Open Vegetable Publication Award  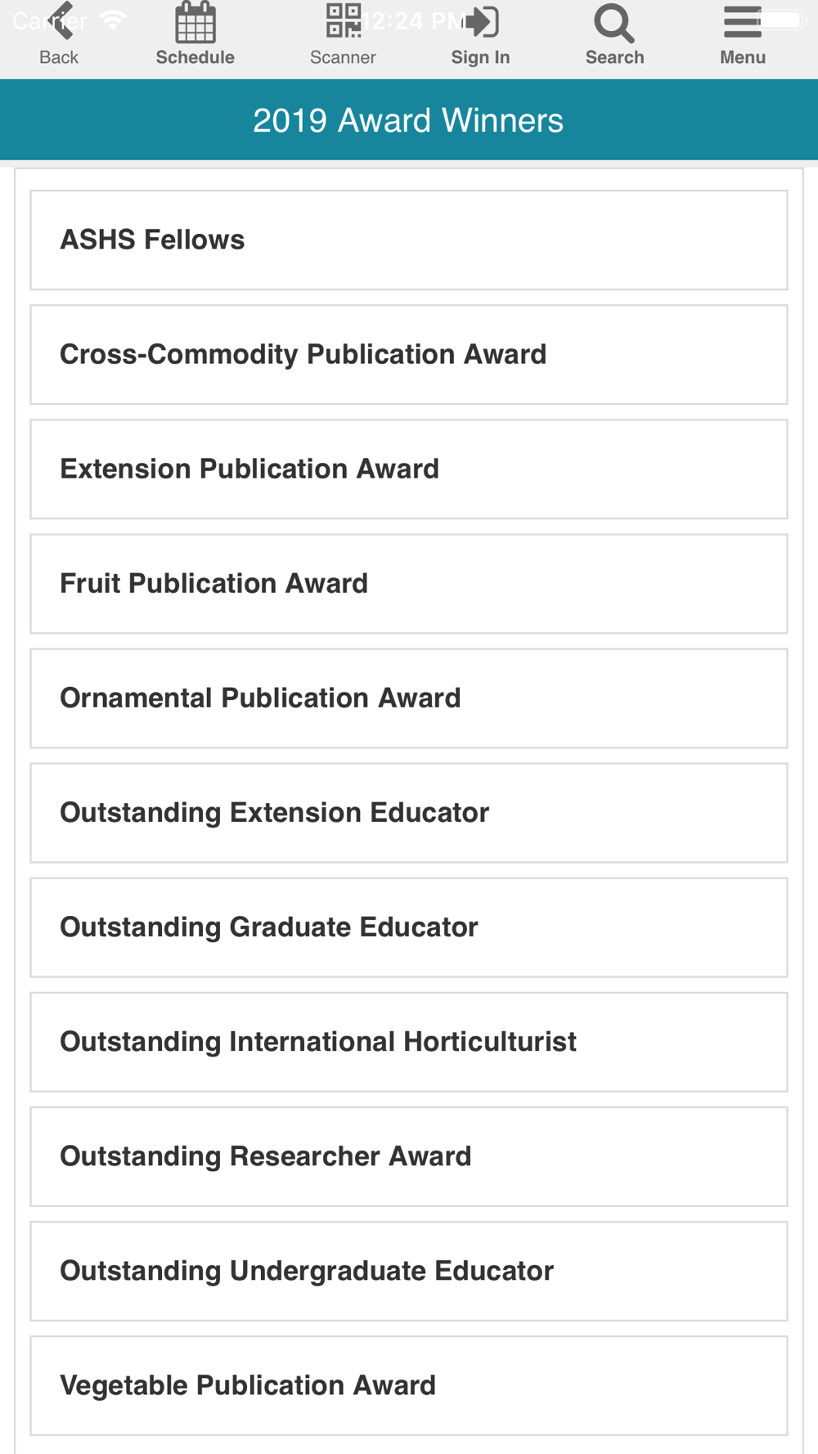tap(409, 1385)
